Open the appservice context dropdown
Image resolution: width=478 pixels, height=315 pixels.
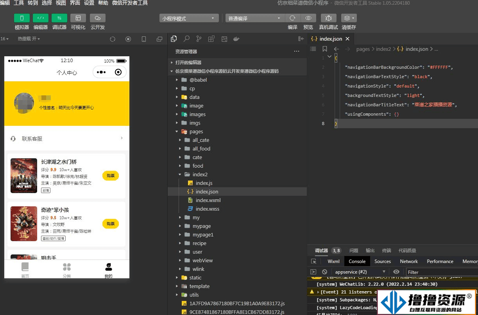[x=360, y=272]
